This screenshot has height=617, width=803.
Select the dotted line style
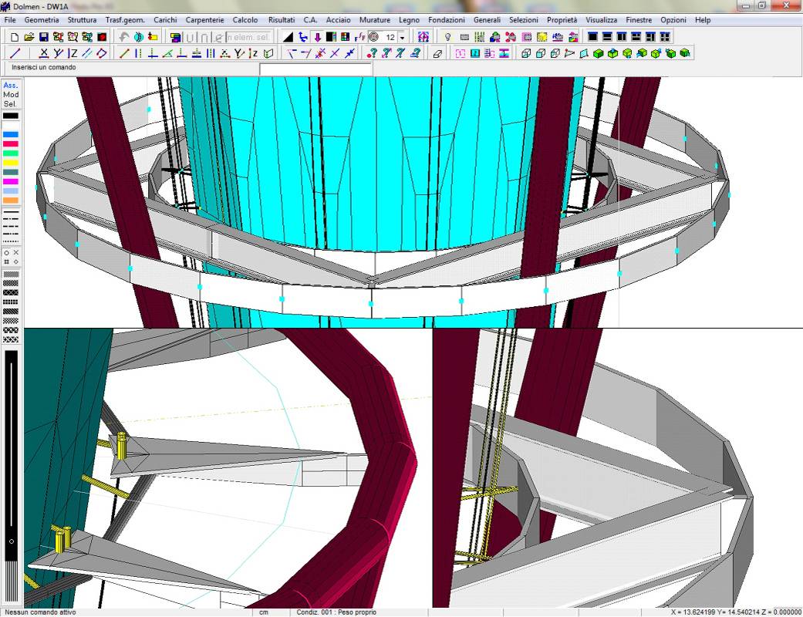pyautogui.click(x=11, y=241)
